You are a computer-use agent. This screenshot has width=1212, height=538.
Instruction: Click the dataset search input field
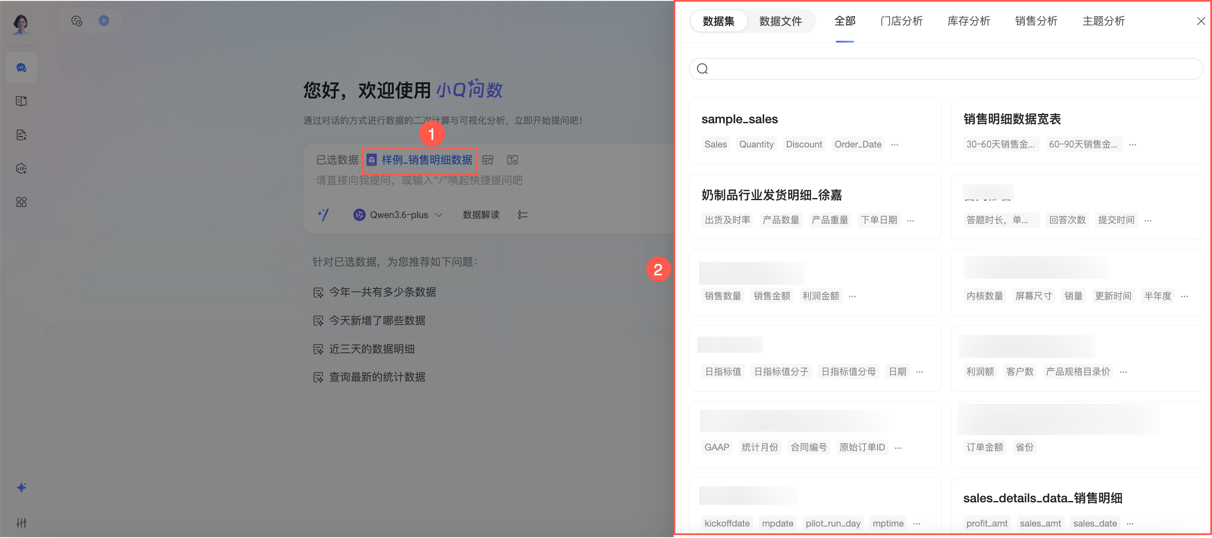pos(946,69)
